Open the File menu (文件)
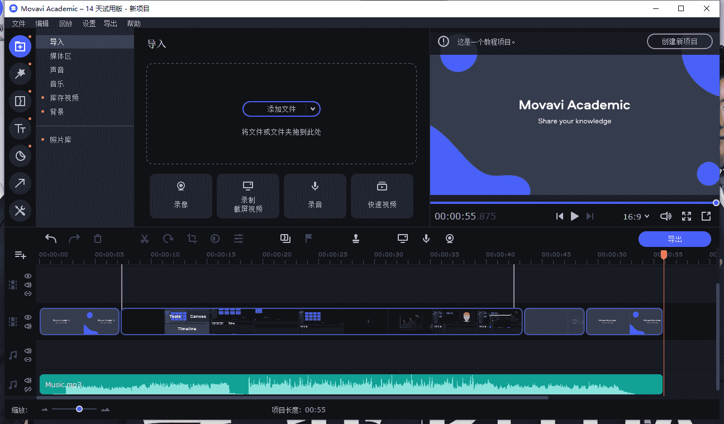 (19, 23)
